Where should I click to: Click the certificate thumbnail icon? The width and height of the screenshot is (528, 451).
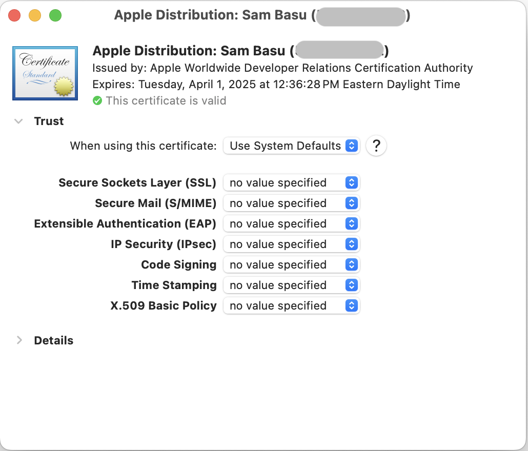(45, 73)
